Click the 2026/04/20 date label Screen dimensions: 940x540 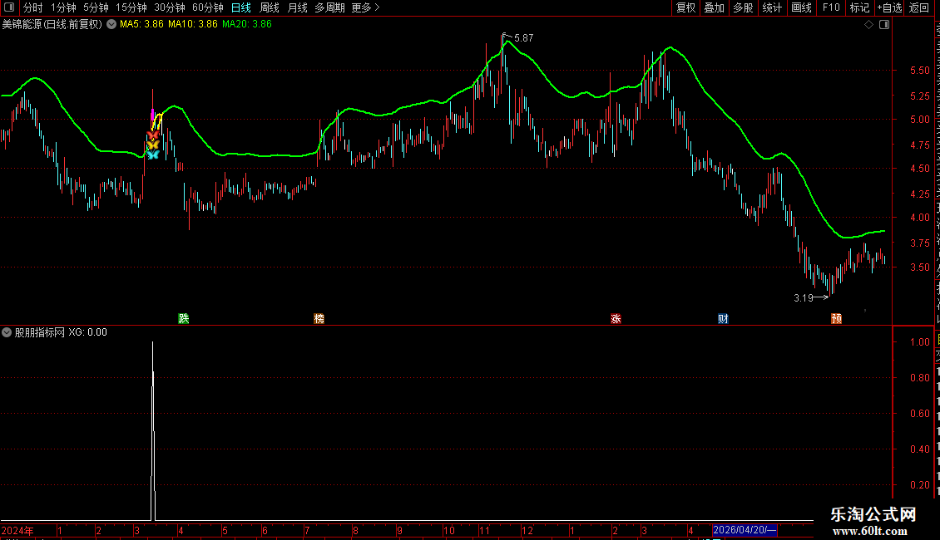745,530
